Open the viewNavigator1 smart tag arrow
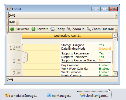126x100 pixels. (109, 91)
